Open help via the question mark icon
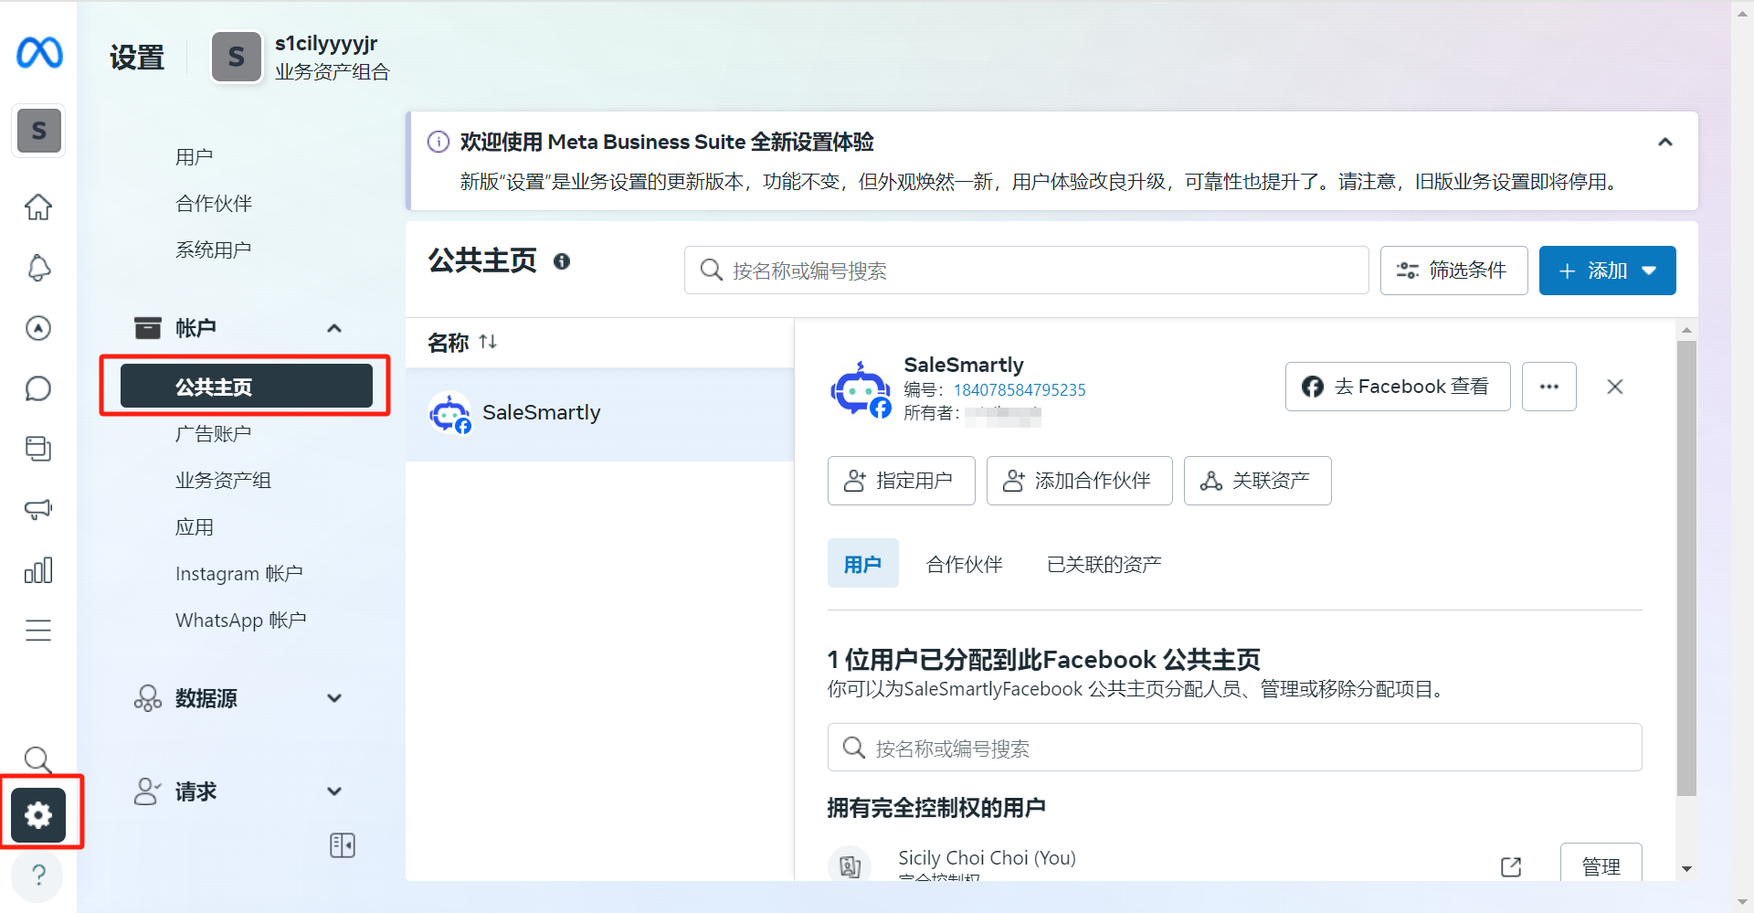 tap(38, 875)
